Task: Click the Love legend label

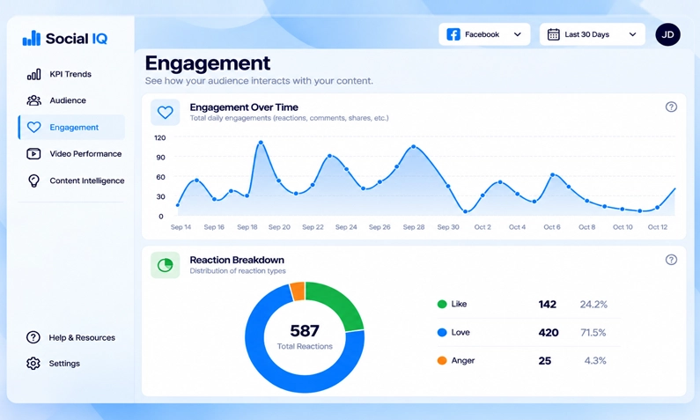Action: point(461,333)
